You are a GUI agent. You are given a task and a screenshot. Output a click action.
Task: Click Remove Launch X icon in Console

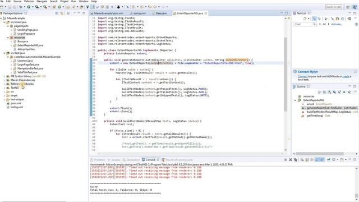(291, 159)
